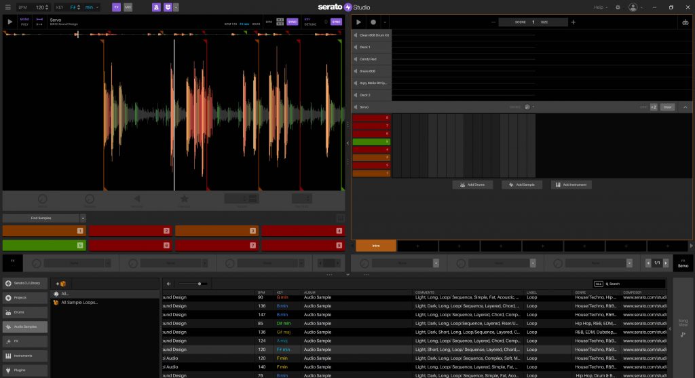Adjust the preview volume slider

click(193, 284)
